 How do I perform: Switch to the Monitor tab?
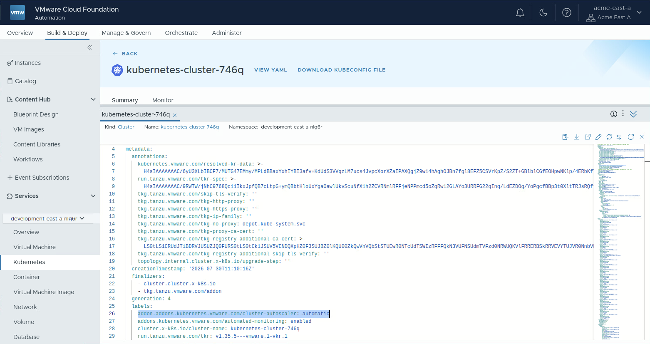pyautogui.click(x=163, y=100)
